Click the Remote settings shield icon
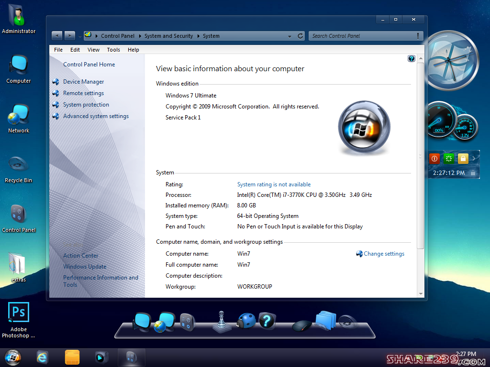The image size is (490, 367). pos(56,93)
